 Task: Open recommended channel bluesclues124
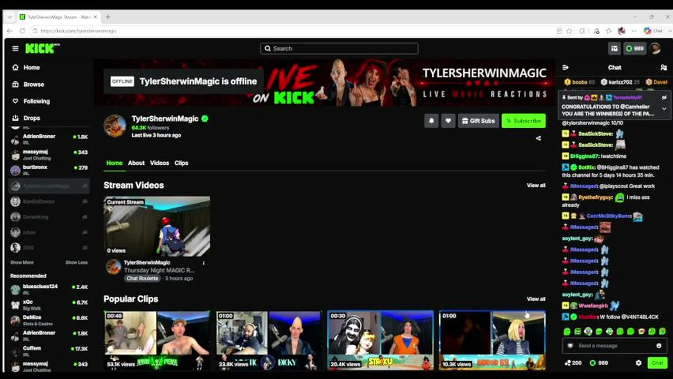pyautogui.click(x=49, y=290)
